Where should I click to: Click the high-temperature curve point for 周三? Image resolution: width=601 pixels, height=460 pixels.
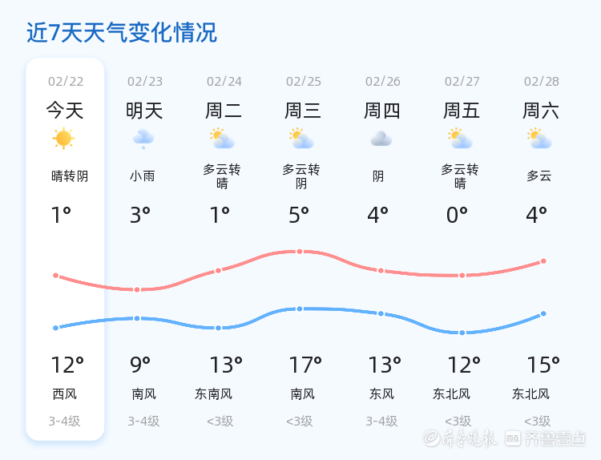300,252
